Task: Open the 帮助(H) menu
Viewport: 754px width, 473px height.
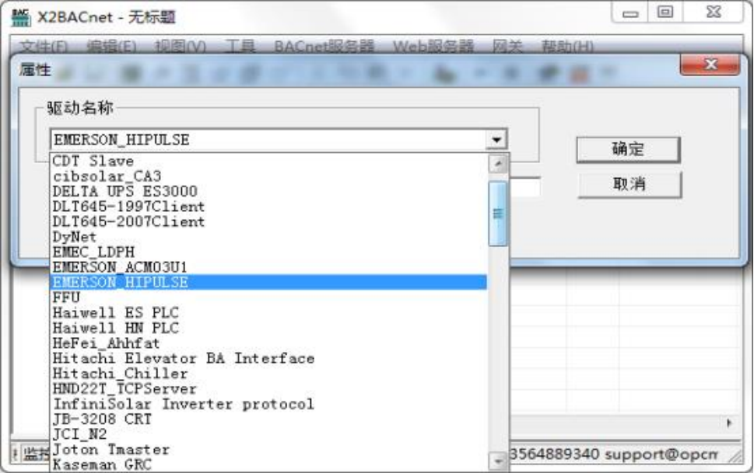Action: click(x=567, y=47)
